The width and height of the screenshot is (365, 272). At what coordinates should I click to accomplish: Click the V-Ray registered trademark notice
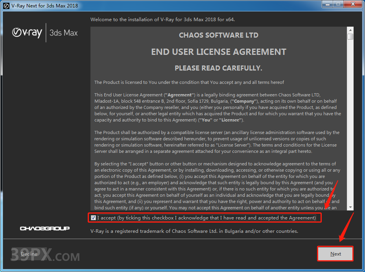click(194, 231)
